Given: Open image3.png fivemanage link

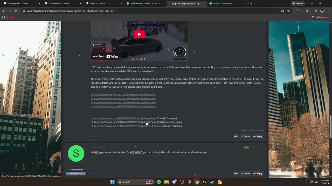Looking at the screenshot, I should pos(123,103).
